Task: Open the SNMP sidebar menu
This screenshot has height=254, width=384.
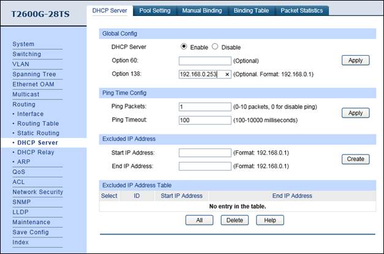Action: (21, 202)
